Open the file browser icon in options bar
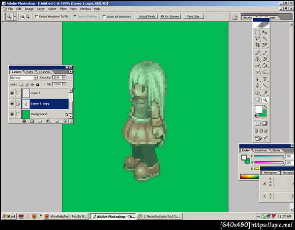295x230 pixels. point(235,17)
